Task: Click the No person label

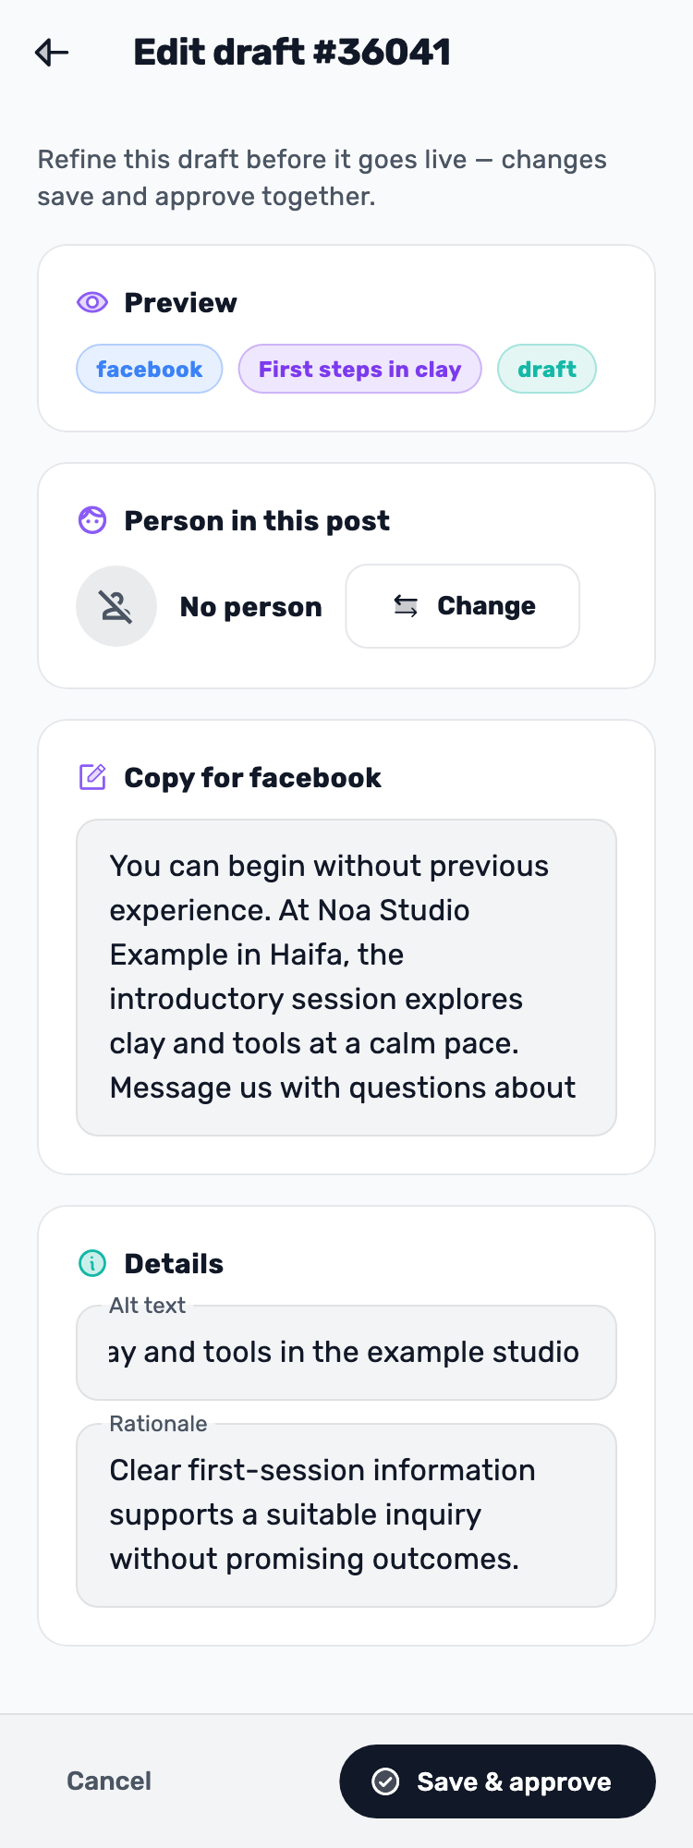Action: 251,607
